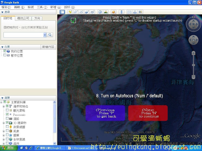This screenshot has height=151, width=202.
Task: Open the 檔案(F) menu
Action: pos(6,7)
